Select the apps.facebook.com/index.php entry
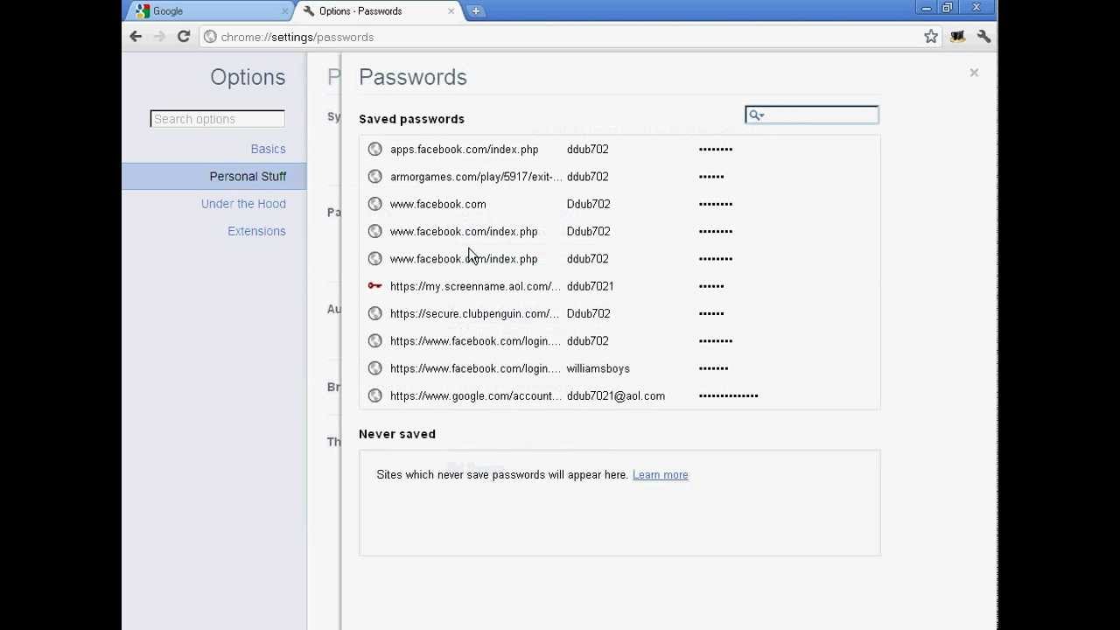Viewport: 1120px width, 630px height. pos(619,149)
